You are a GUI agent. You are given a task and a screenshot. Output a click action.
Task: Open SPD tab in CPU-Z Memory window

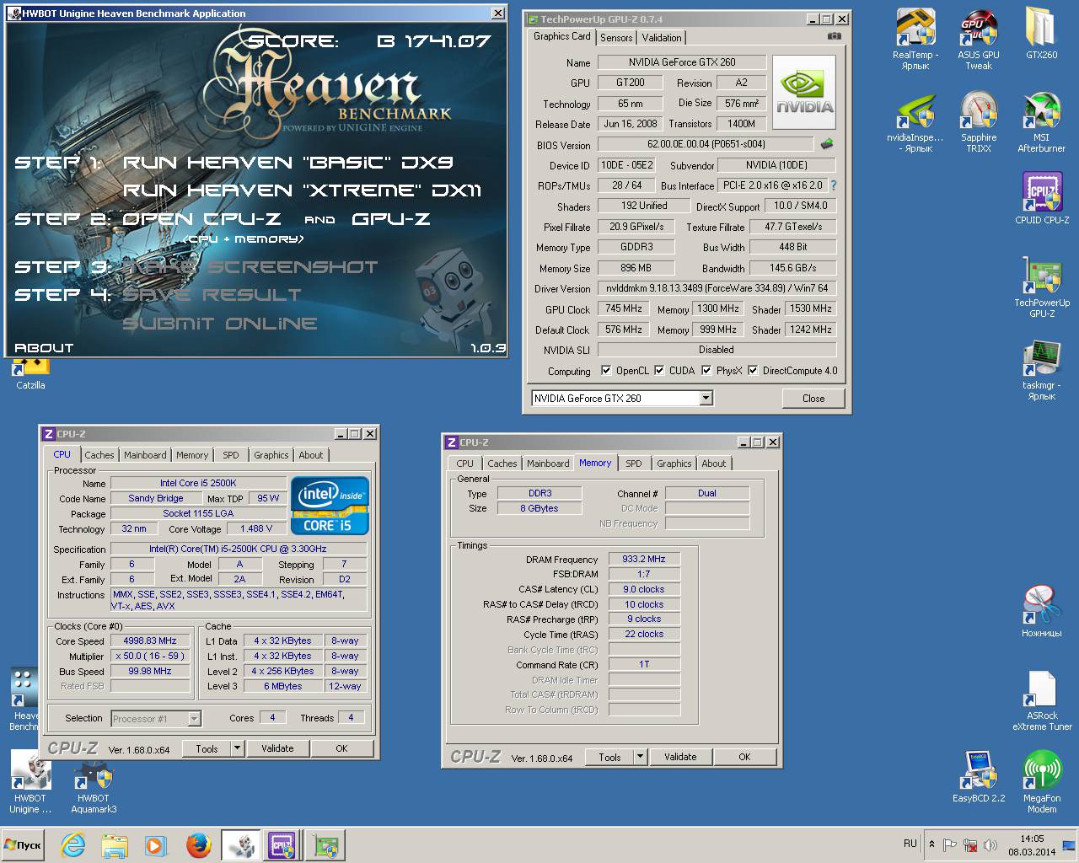click(x=634, y=464)
